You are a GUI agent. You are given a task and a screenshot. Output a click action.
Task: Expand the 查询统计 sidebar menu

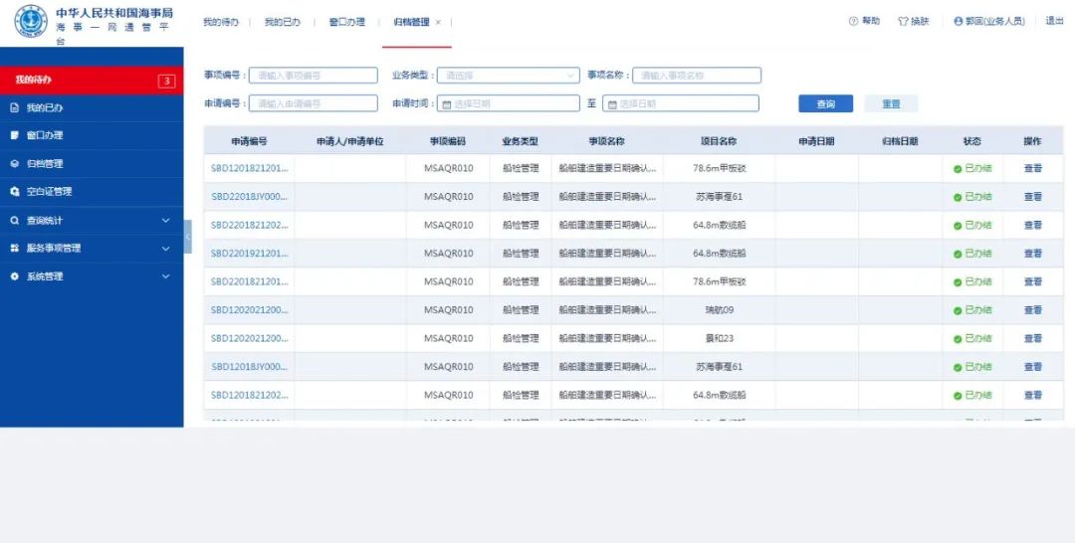click(165, 221)
